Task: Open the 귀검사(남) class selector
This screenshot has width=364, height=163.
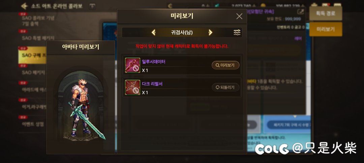Action: coord(182,33)
